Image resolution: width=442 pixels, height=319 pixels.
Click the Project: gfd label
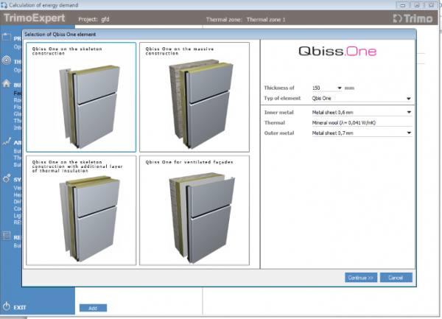tap(94, 19)
